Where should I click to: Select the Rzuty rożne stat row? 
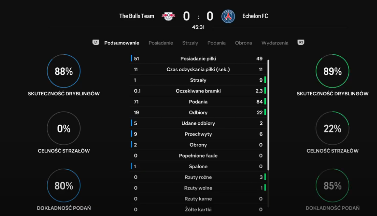coord(198,177)
